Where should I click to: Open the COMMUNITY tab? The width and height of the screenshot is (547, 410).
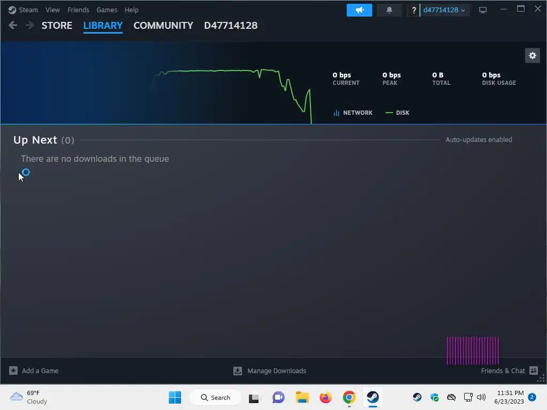[x=163, y=26]
